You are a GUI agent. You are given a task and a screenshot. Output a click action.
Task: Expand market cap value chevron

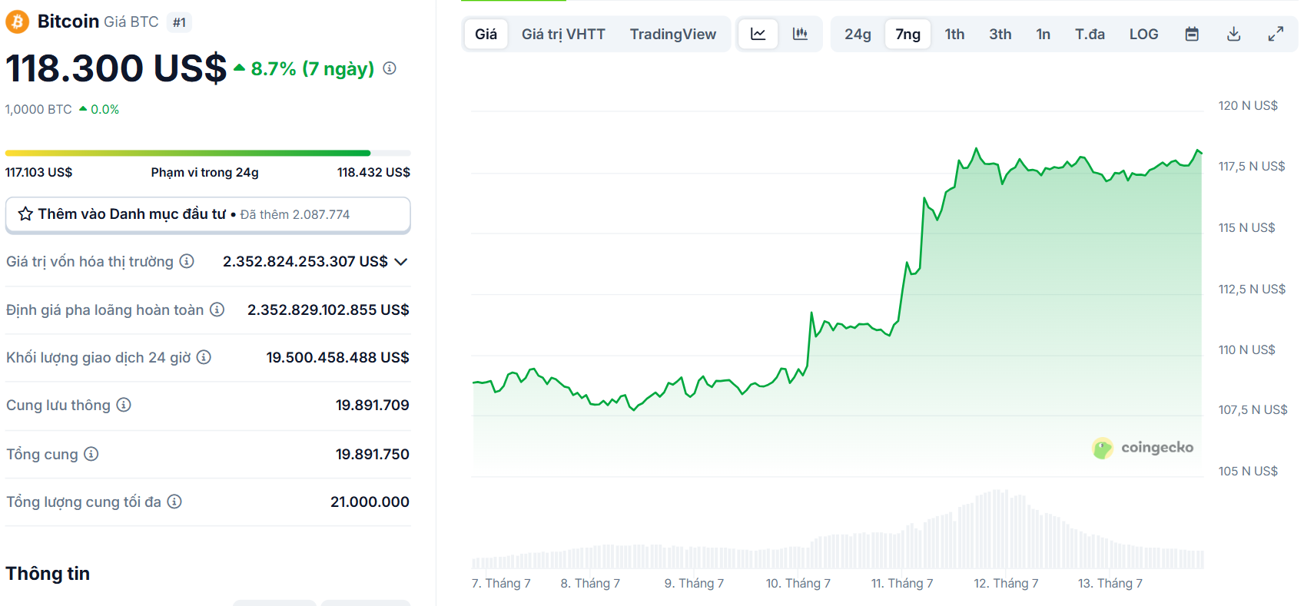pyautogui.click(x=400, y=262)
